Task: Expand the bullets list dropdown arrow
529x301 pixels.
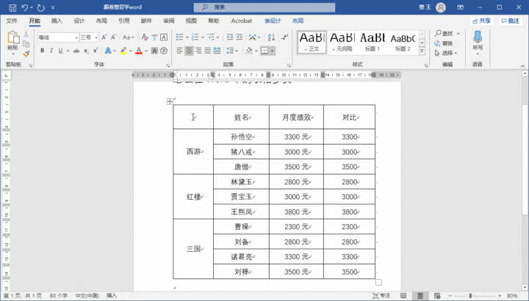Action: tap(187, 37)
